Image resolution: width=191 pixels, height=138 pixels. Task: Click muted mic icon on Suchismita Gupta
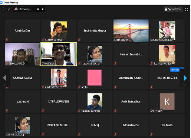tap(79, 40)
